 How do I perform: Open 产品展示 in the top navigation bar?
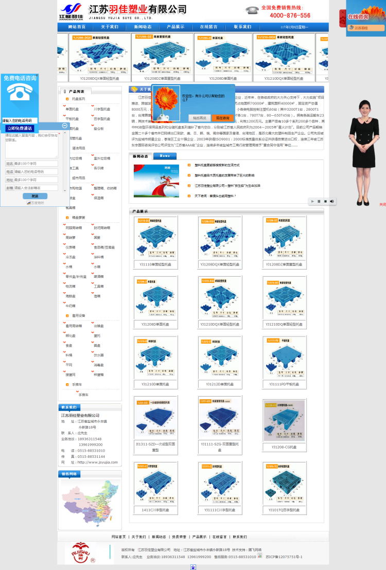pyautogui.click(x=176, y=27)
